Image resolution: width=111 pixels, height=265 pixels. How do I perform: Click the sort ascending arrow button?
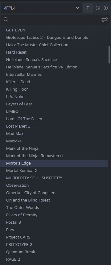tap(88, 8)
